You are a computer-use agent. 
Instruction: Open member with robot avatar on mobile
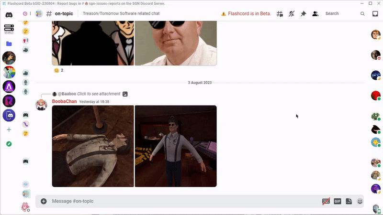376,209
